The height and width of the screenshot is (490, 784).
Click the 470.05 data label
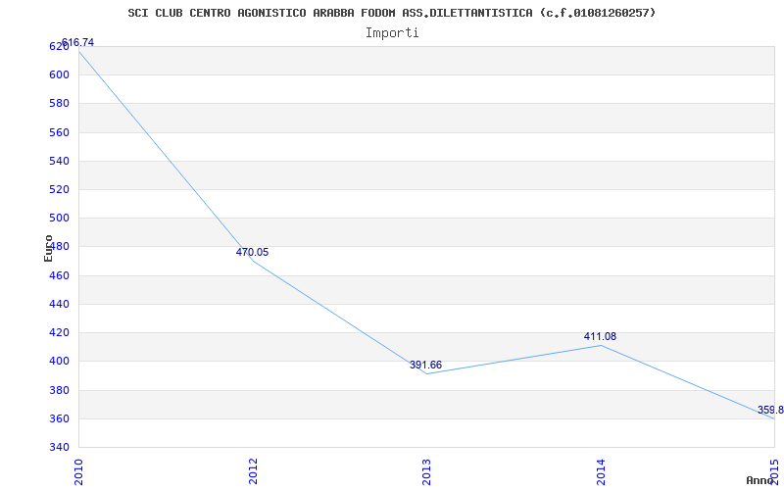tap(252, 253)
